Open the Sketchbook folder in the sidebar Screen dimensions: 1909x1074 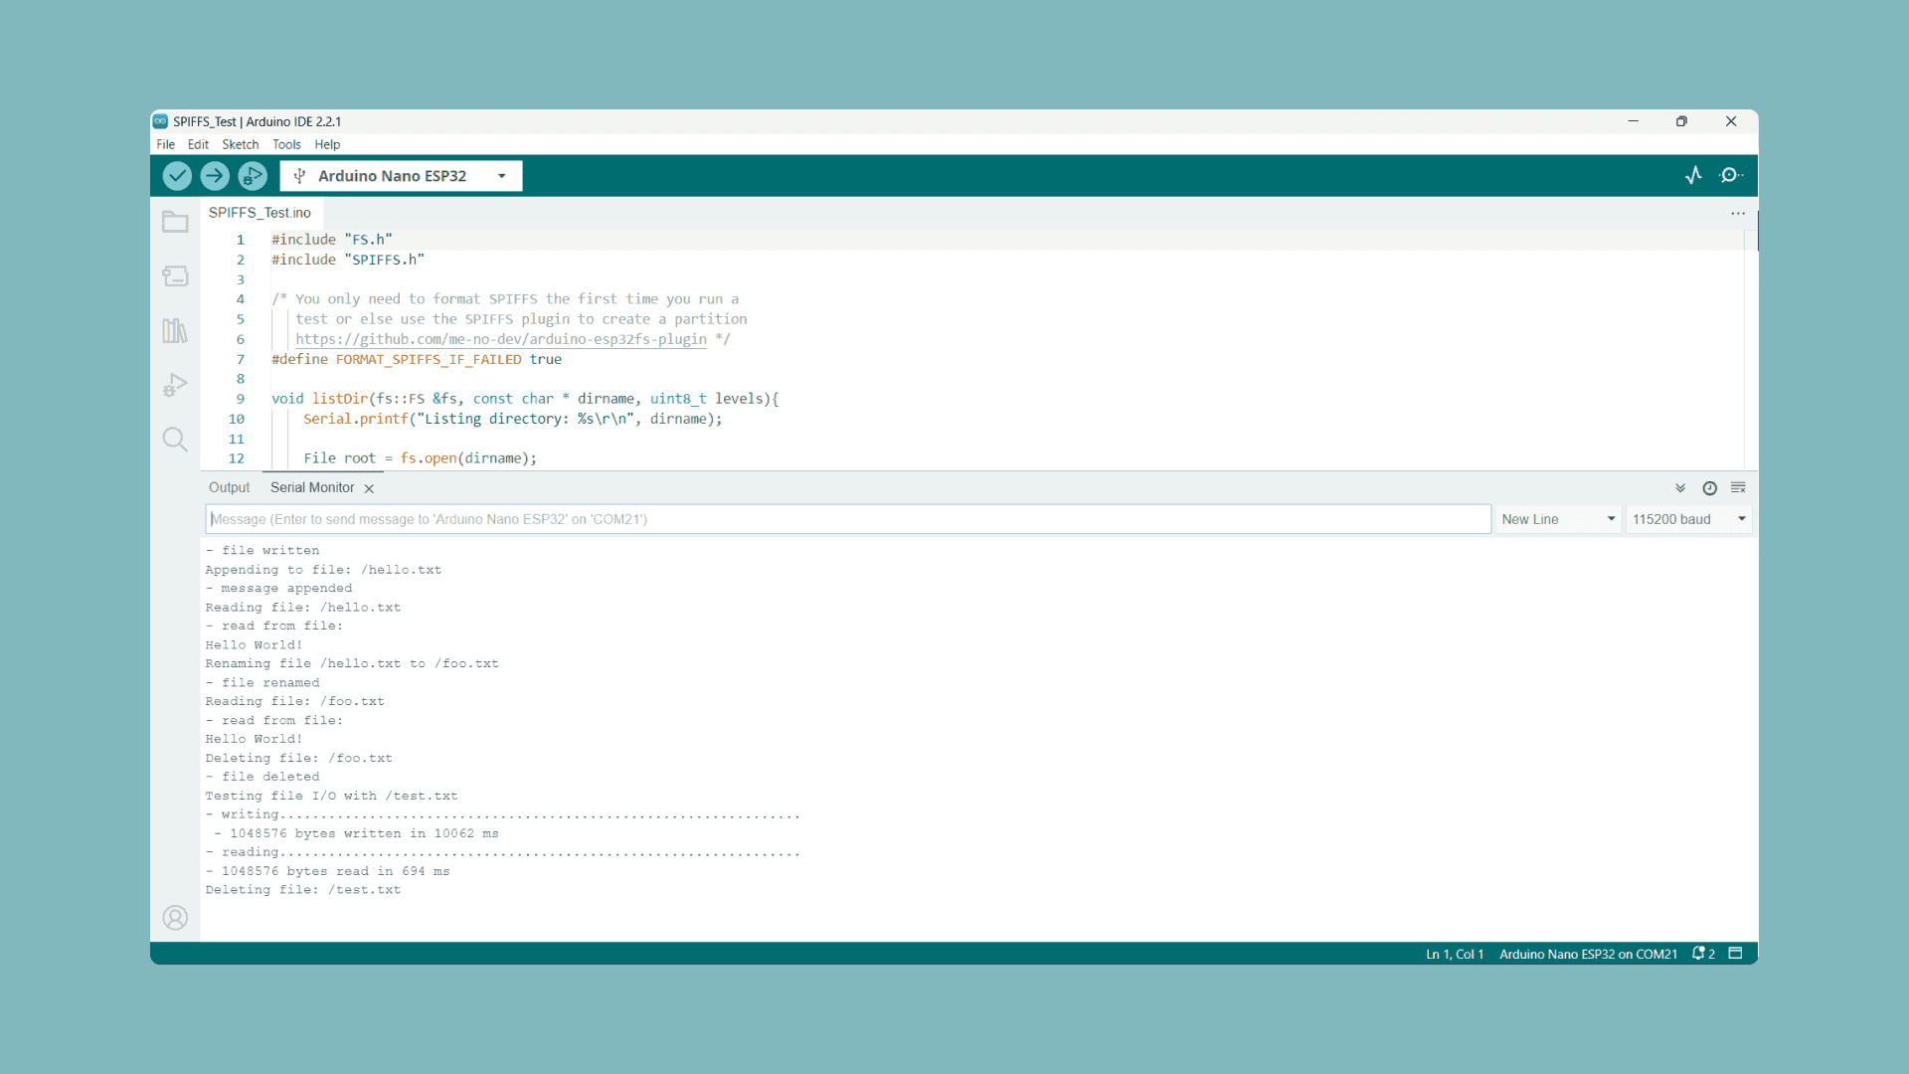pyautogui.click(x=175, y=222)
